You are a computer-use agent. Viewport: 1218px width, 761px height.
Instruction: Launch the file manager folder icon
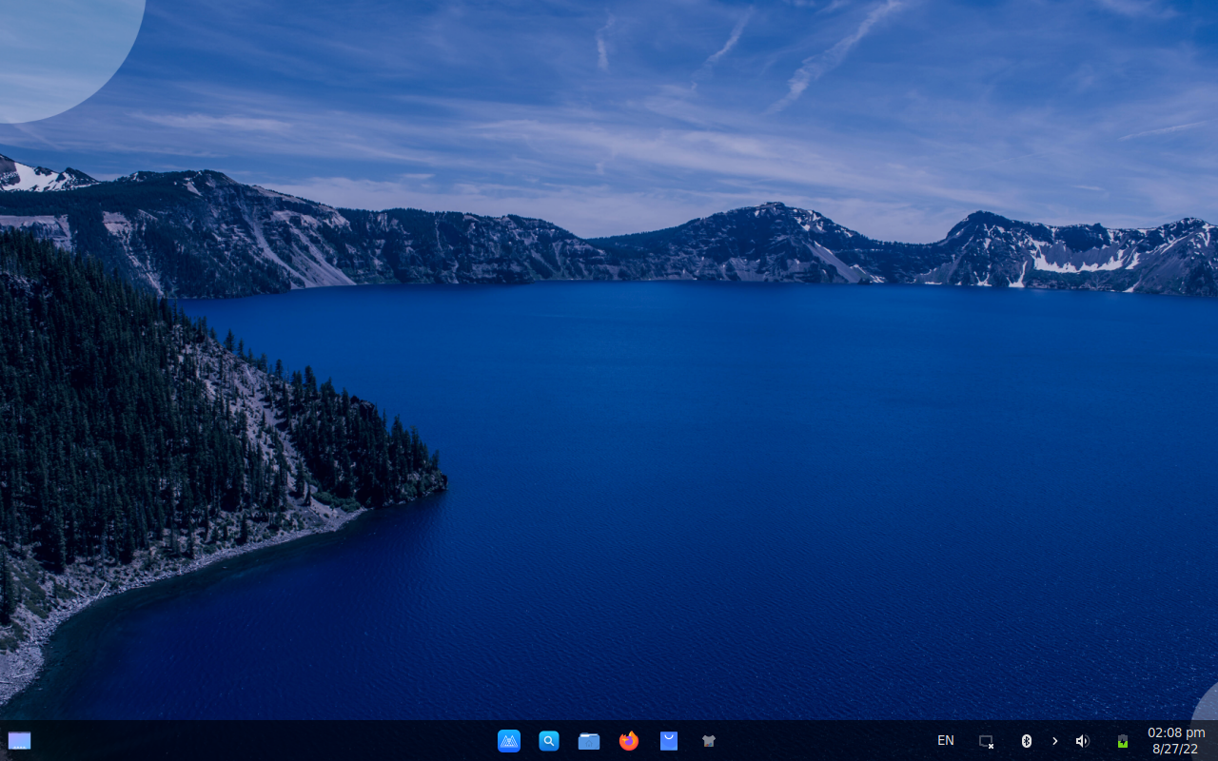pos(589,741)
